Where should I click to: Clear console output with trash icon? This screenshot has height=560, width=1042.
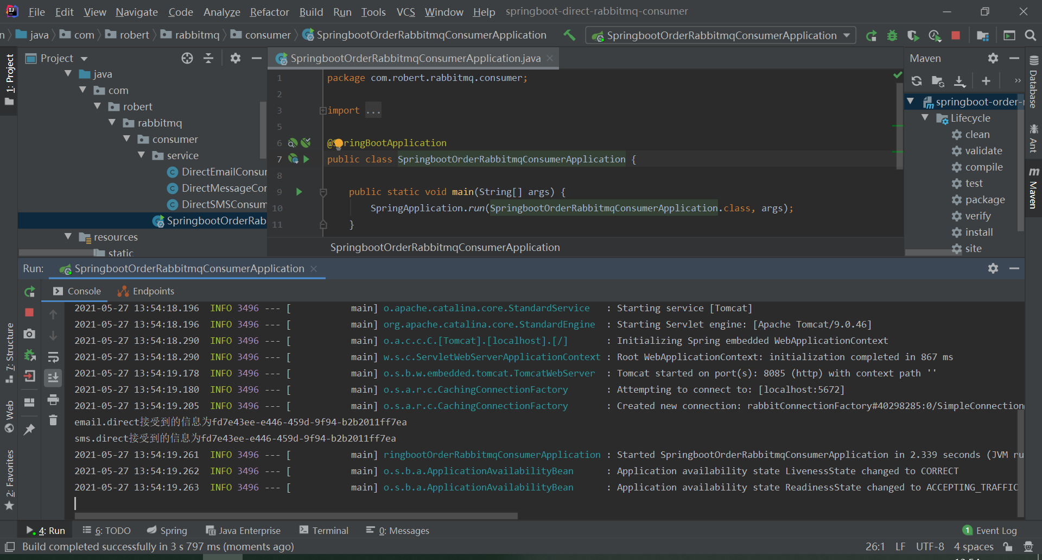click(53, 420)
